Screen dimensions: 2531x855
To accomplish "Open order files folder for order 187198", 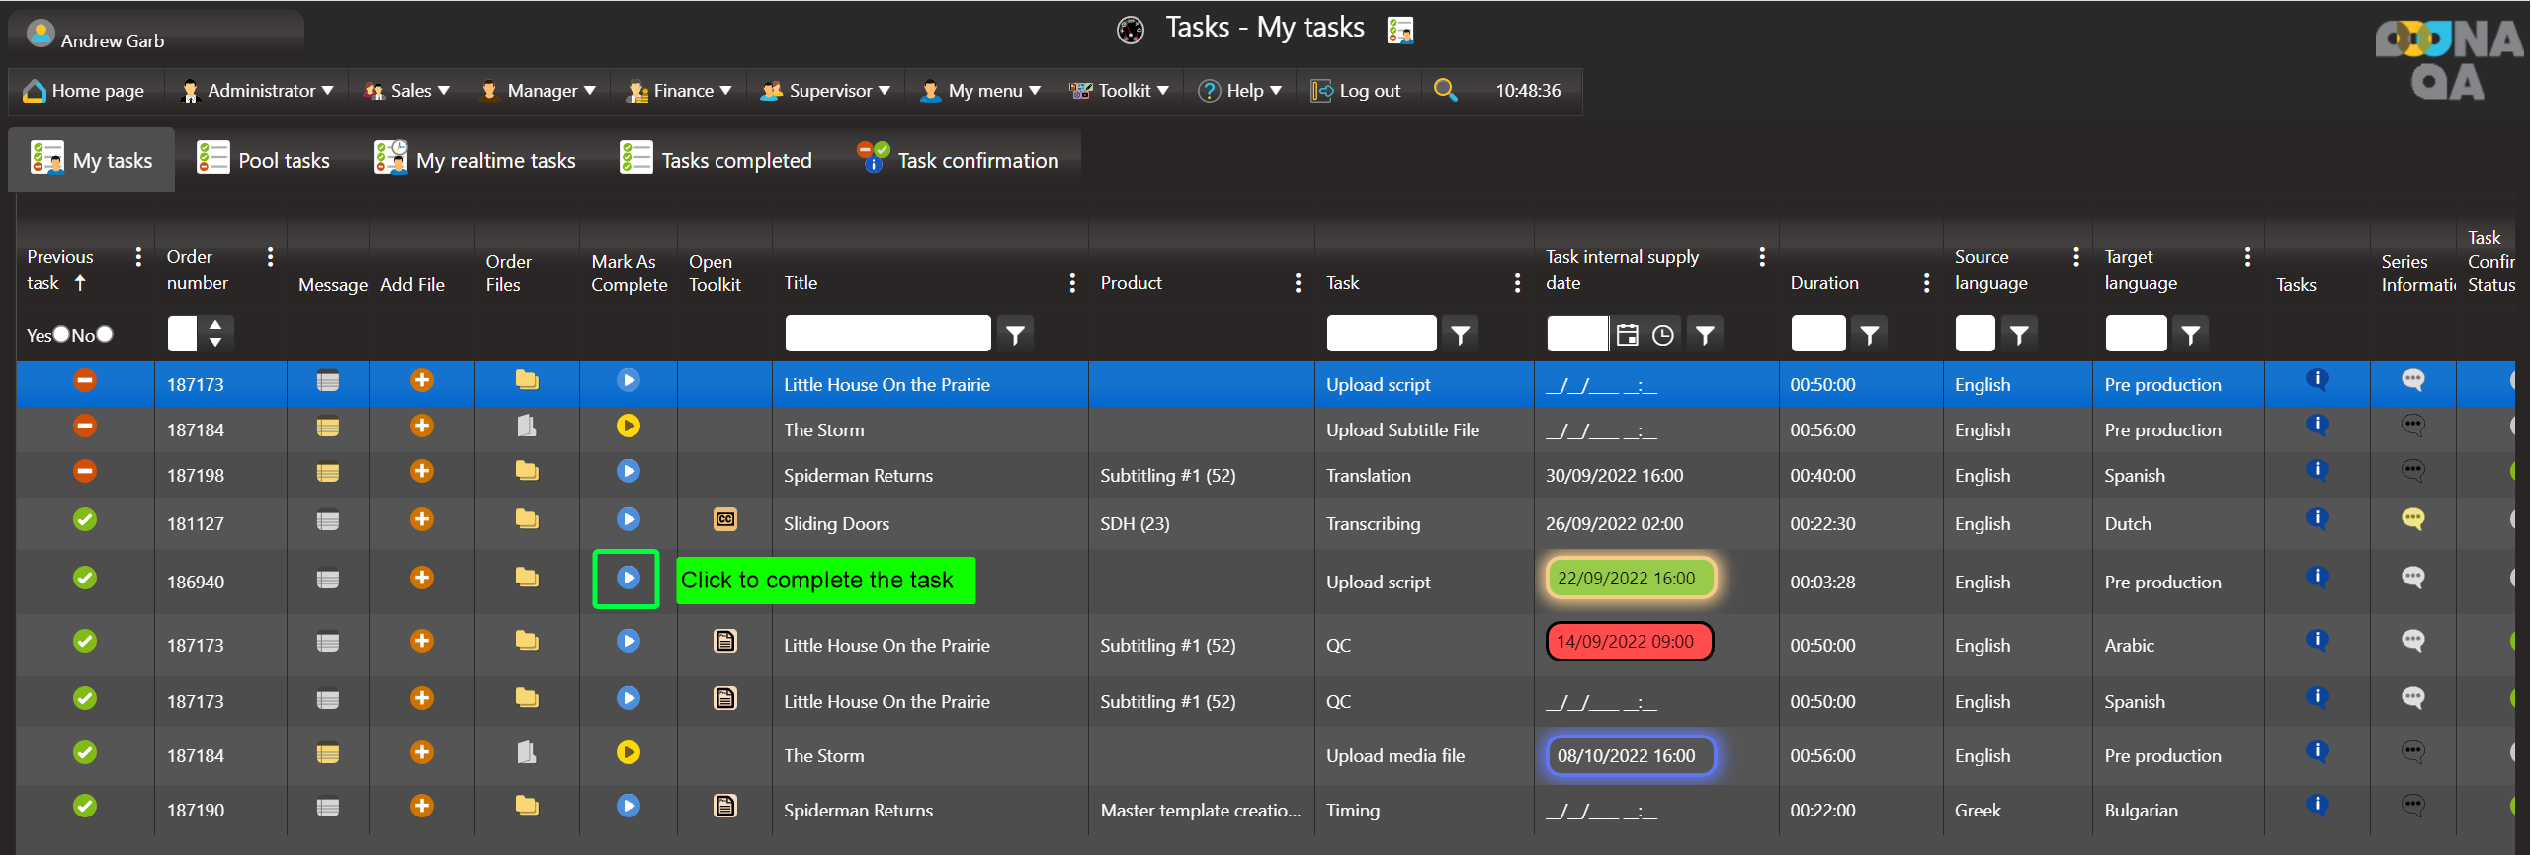I will (x=527, y=471).
